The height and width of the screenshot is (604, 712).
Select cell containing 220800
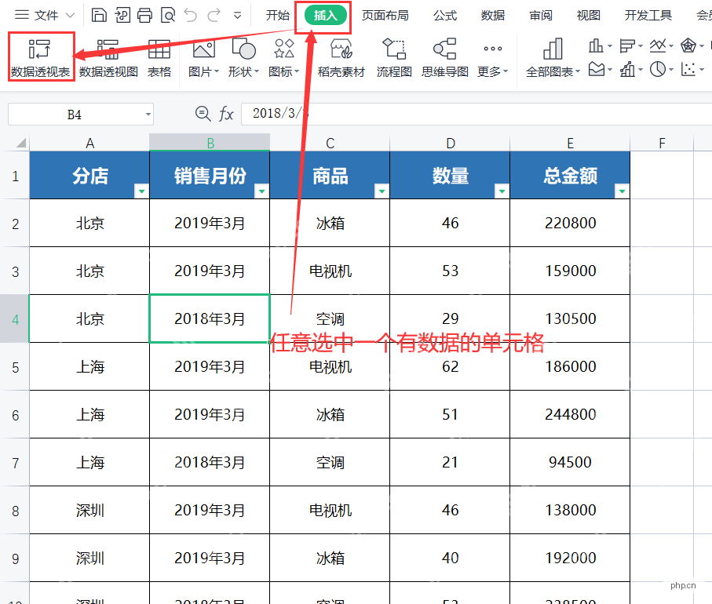[570, 223]
